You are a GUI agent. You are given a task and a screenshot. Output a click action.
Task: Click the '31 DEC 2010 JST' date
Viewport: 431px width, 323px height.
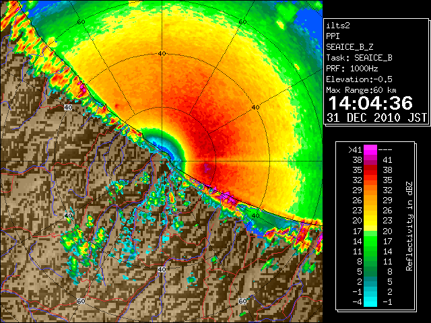click(376, 118)
